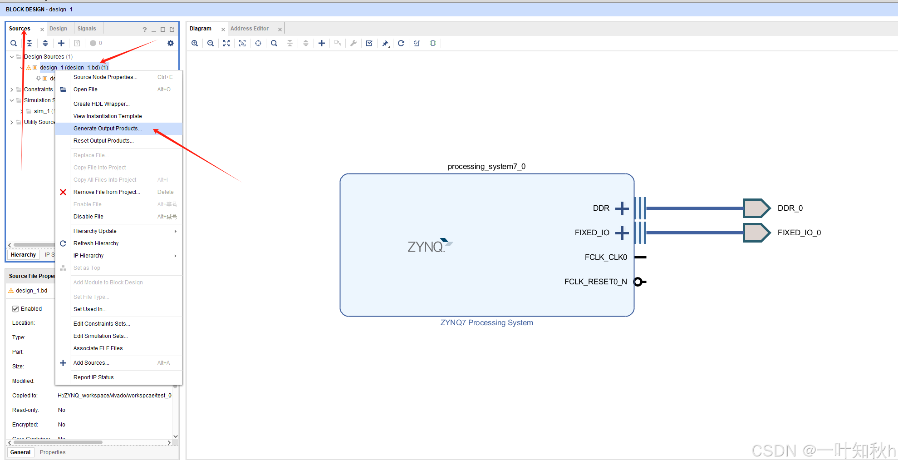Screen dimensions: 898x466
Task: Search within the Diagram toolbar
Action: (274, 43)
